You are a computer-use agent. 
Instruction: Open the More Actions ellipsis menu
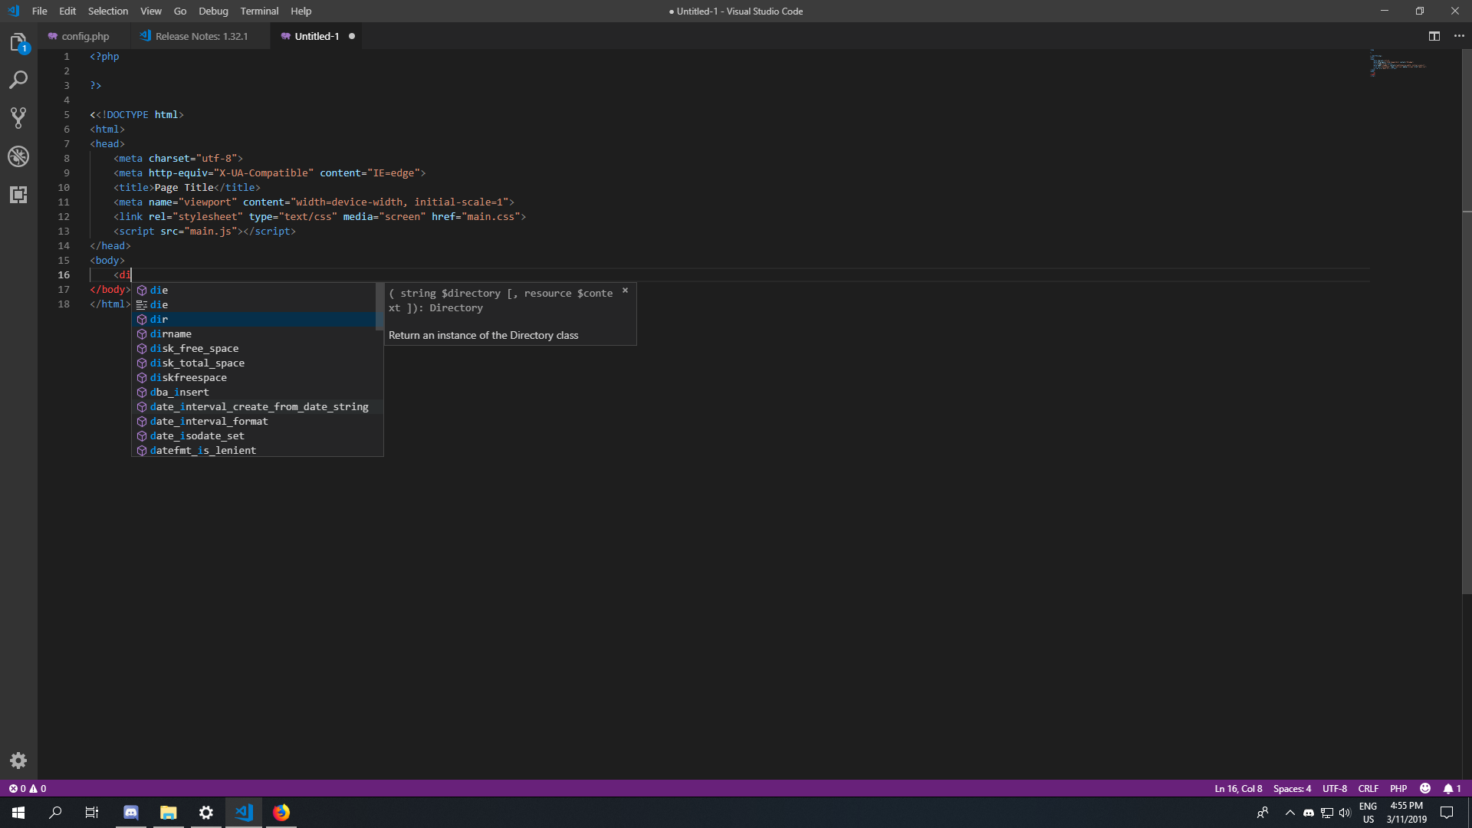[1459, 36]
